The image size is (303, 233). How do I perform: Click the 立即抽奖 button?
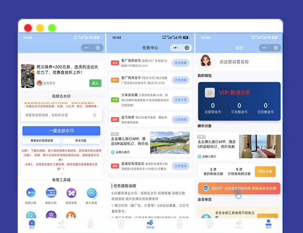click(x=181, y=120)
